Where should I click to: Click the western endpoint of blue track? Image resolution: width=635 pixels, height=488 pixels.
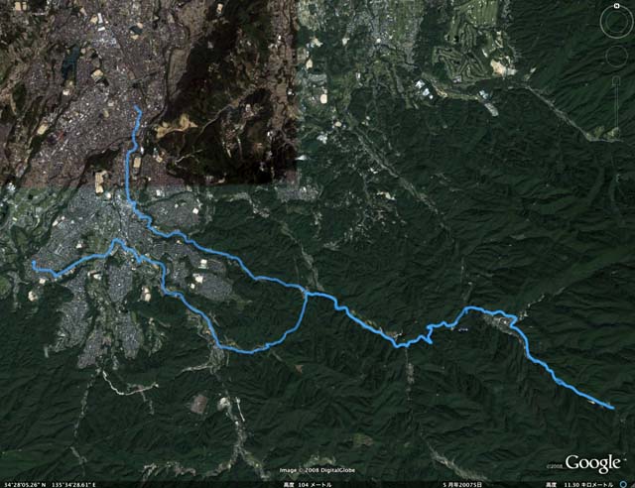coord(33,263)
